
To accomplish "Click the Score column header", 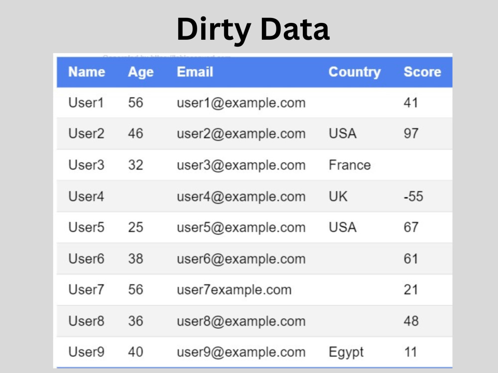I will tap(422, 72).
